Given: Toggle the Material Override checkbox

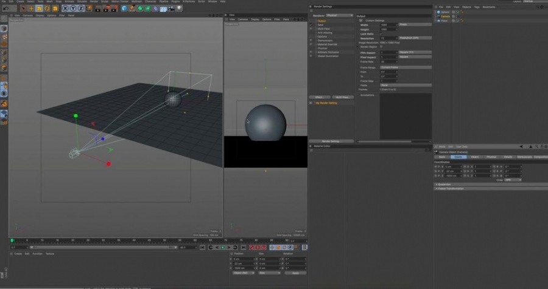Looking at the screenshot, I should (311, 44).
